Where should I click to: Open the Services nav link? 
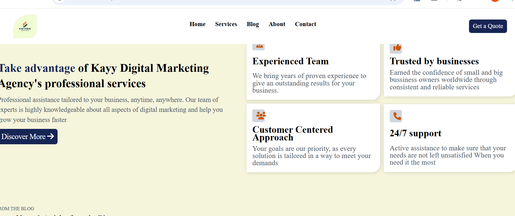coord(226,24)
